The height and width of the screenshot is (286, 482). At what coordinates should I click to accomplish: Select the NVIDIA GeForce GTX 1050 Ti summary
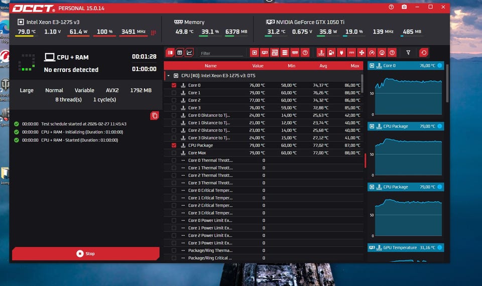(x=305, y=22)
